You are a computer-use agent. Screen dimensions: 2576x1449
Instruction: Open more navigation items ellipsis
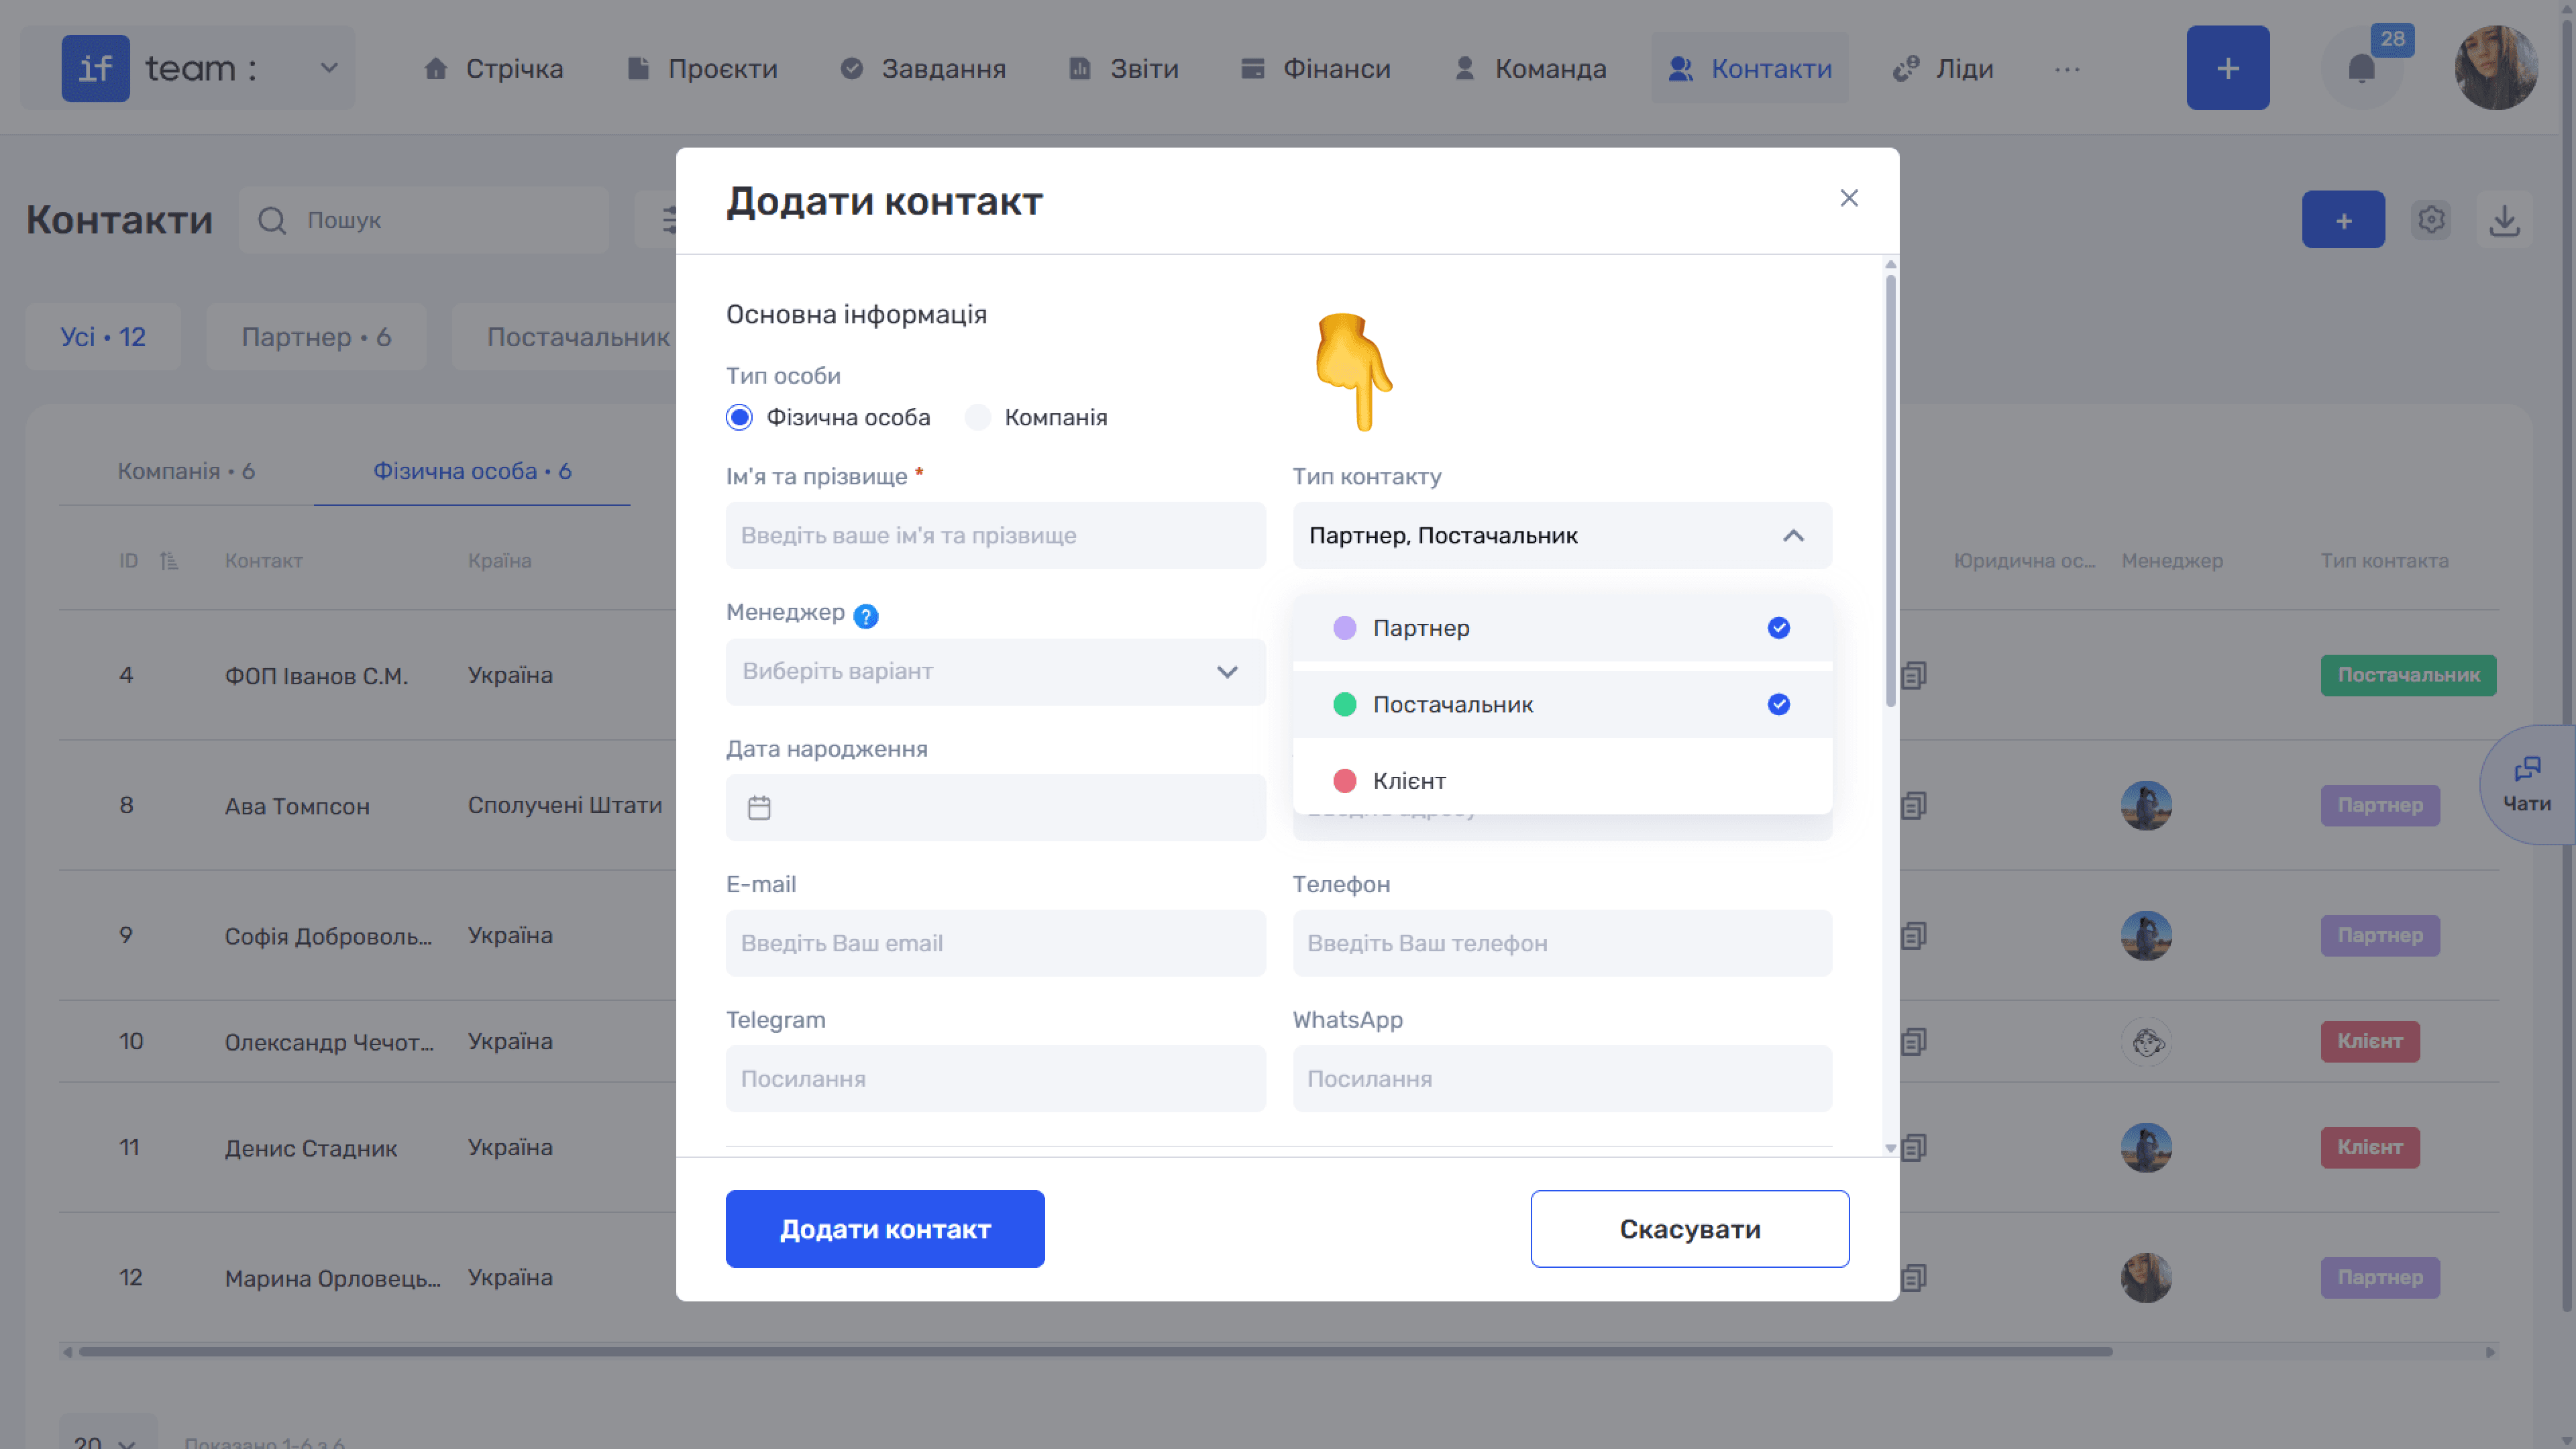click(x=2067, y=68)
